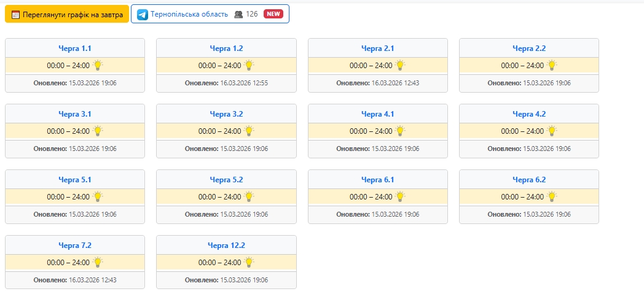Click the light bulb icon in Черга 6.1
The width and height of the screenshot is (644, 294).
click(x=401, y=196)
